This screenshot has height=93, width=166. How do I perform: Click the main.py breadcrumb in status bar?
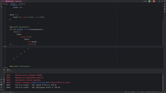11,92
